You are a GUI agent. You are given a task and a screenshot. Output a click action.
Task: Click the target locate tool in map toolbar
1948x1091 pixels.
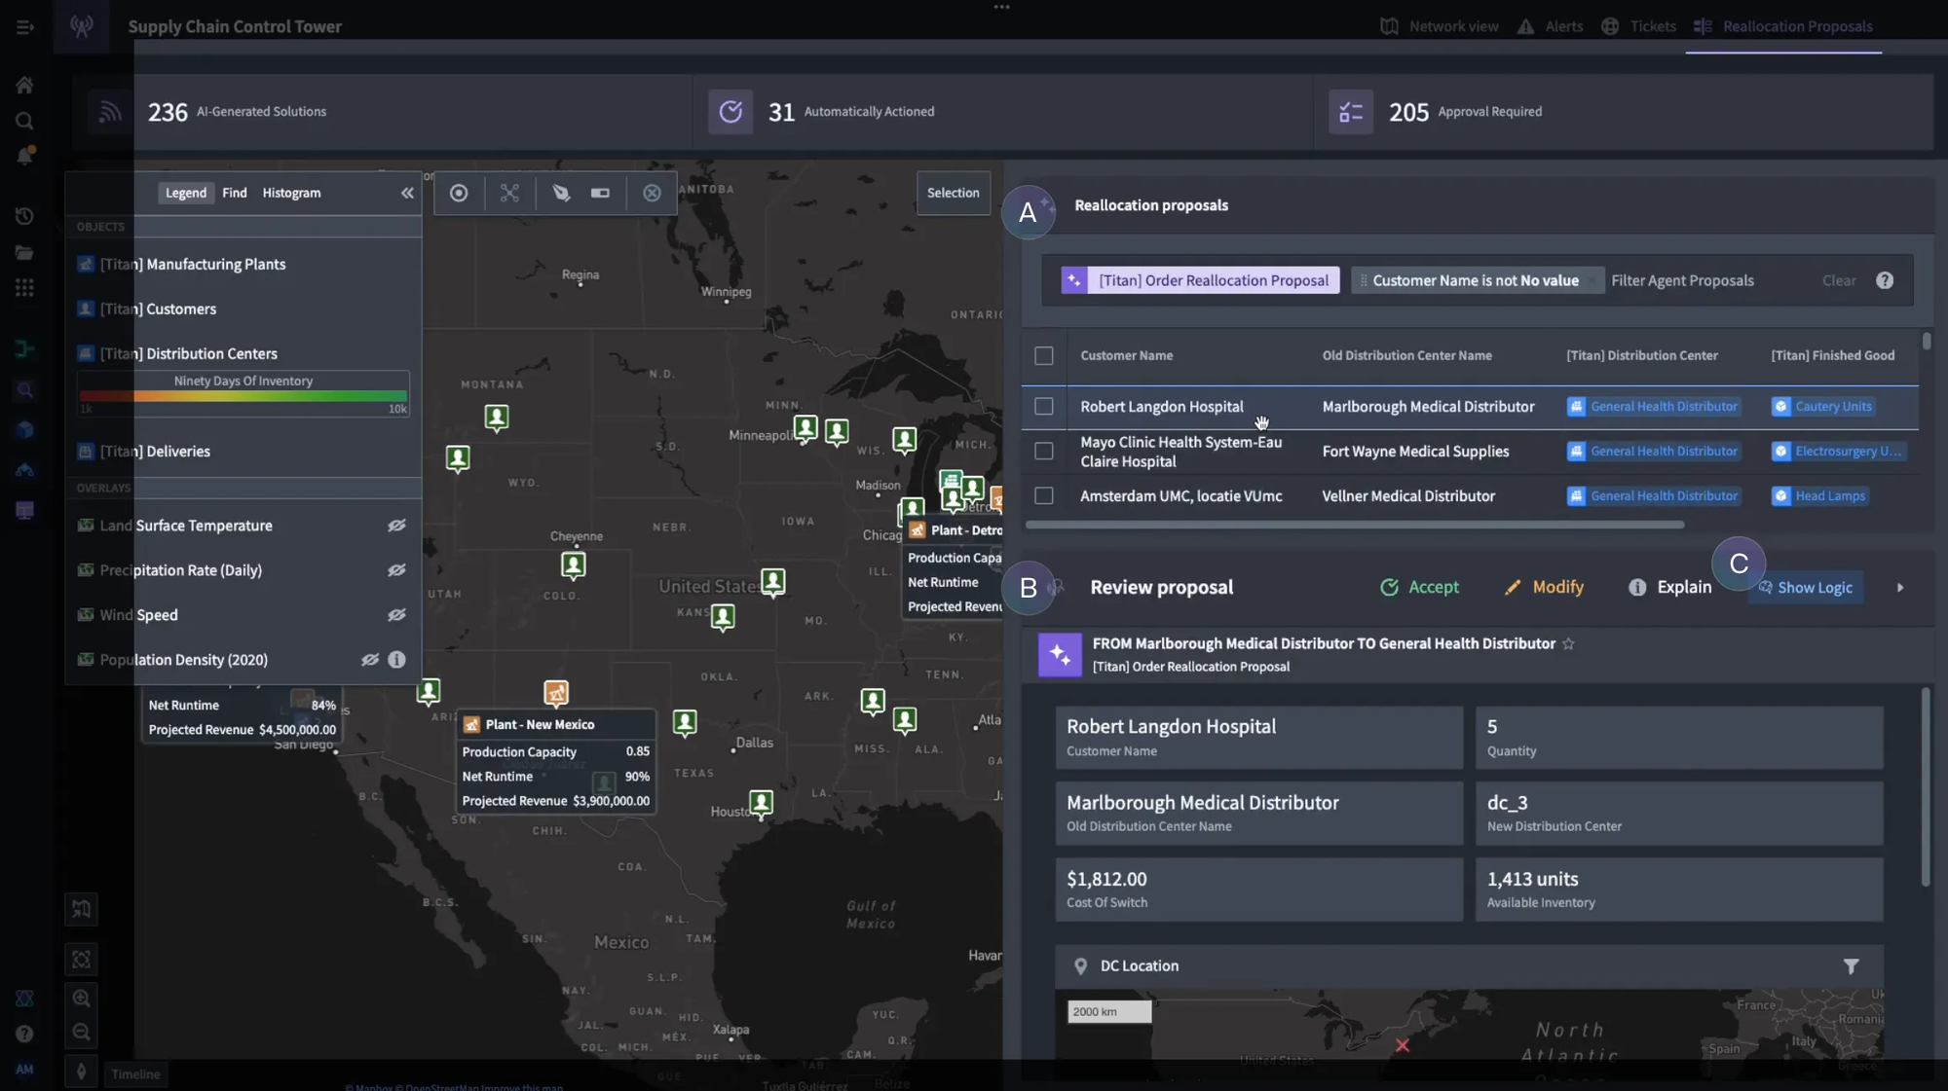click(x=459, y=193)
